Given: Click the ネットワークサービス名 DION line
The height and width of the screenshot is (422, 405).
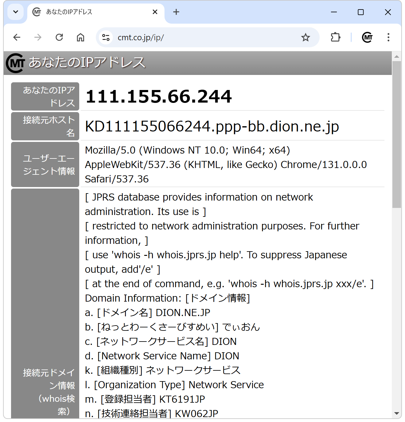Looking at the screenshot, I should pyautogui.click(x=161, y=342).
